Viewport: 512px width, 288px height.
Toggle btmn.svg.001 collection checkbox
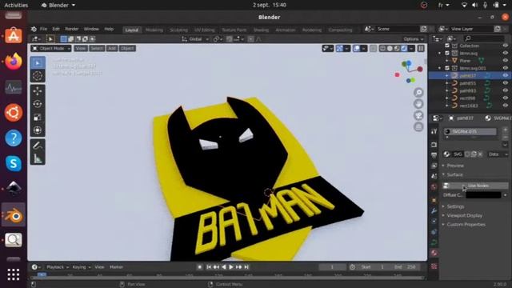click(x=447, y=68)
